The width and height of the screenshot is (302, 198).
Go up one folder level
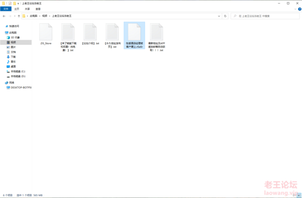[19, 16]
